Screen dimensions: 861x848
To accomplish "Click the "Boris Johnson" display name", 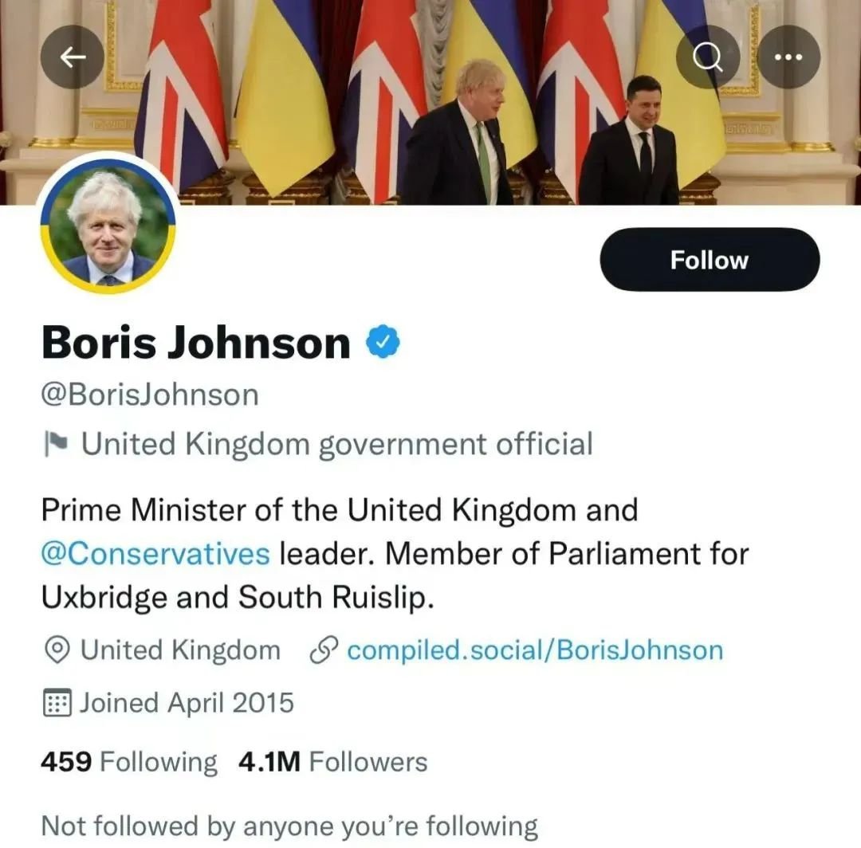I will [195, 343].
